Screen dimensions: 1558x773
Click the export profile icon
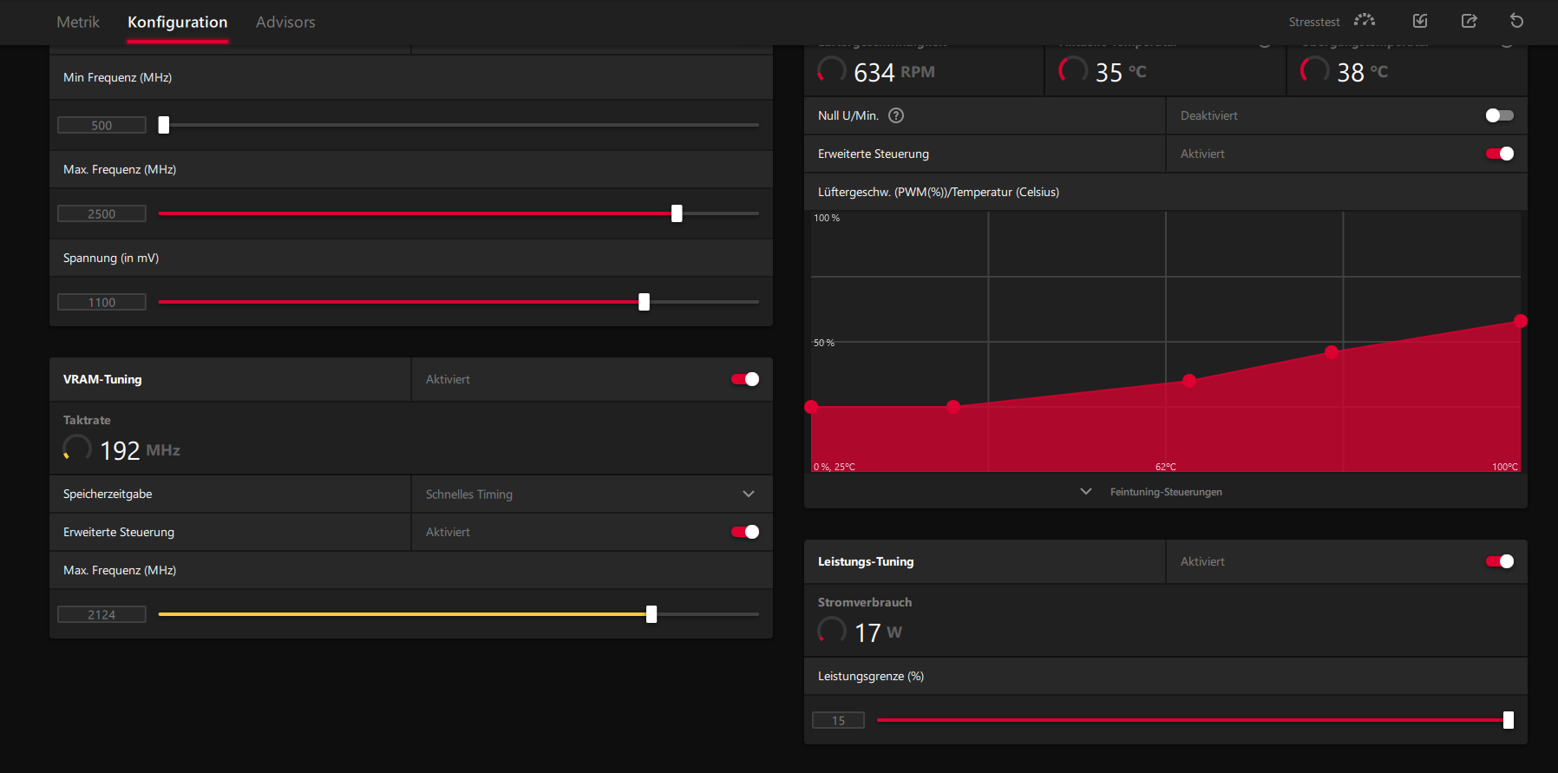click(1469, 21)
